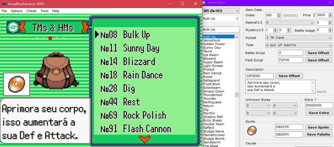Screen dimensions: 334x147
Task: Click the orange right arrow beside TMs & HMs
Action: (84, 27)
